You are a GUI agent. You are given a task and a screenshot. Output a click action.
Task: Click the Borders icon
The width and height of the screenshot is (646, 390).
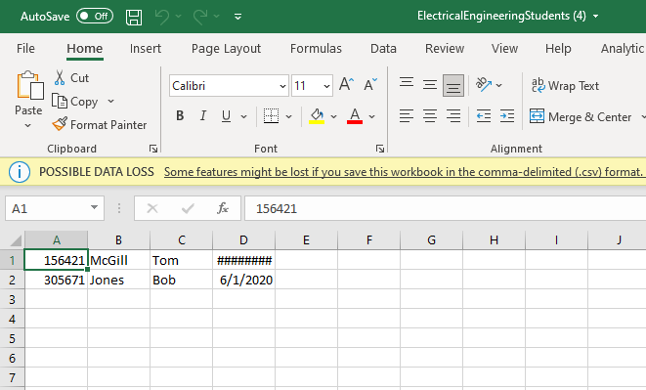pos(271,116)
